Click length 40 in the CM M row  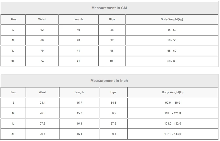78,40
